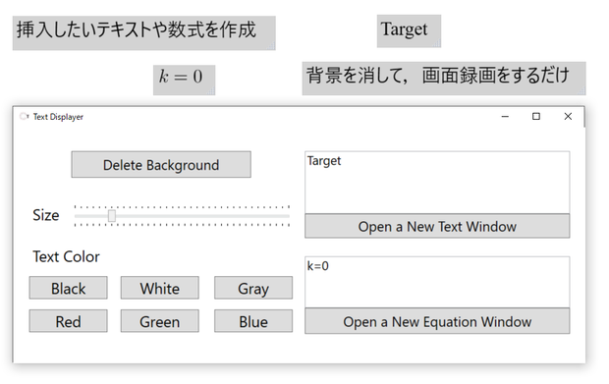Open a New Text Window

click(437, 226)
